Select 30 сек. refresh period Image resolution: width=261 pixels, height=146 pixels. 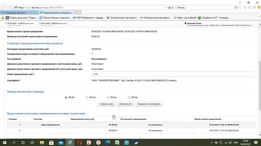[66, 97]
